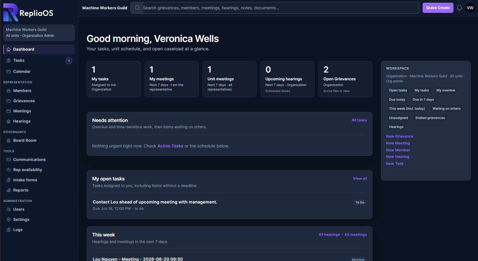This screenshot has width=478, height=261.
Task: Open Calendar from the sidebar
Action: (39, 72)
